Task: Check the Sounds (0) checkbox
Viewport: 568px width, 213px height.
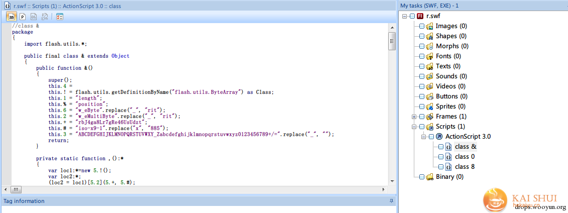Action: 422,76
